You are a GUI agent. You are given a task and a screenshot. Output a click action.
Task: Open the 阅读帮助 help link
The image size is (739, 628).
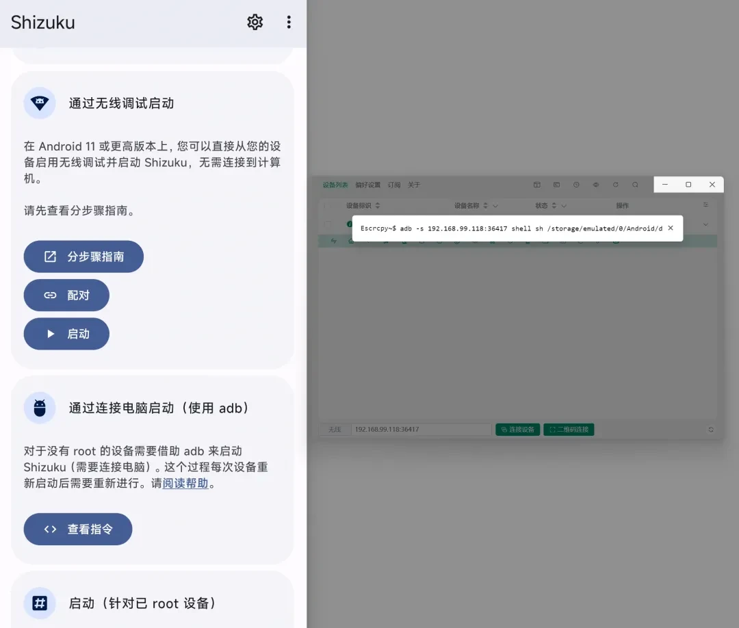(185, 484)
